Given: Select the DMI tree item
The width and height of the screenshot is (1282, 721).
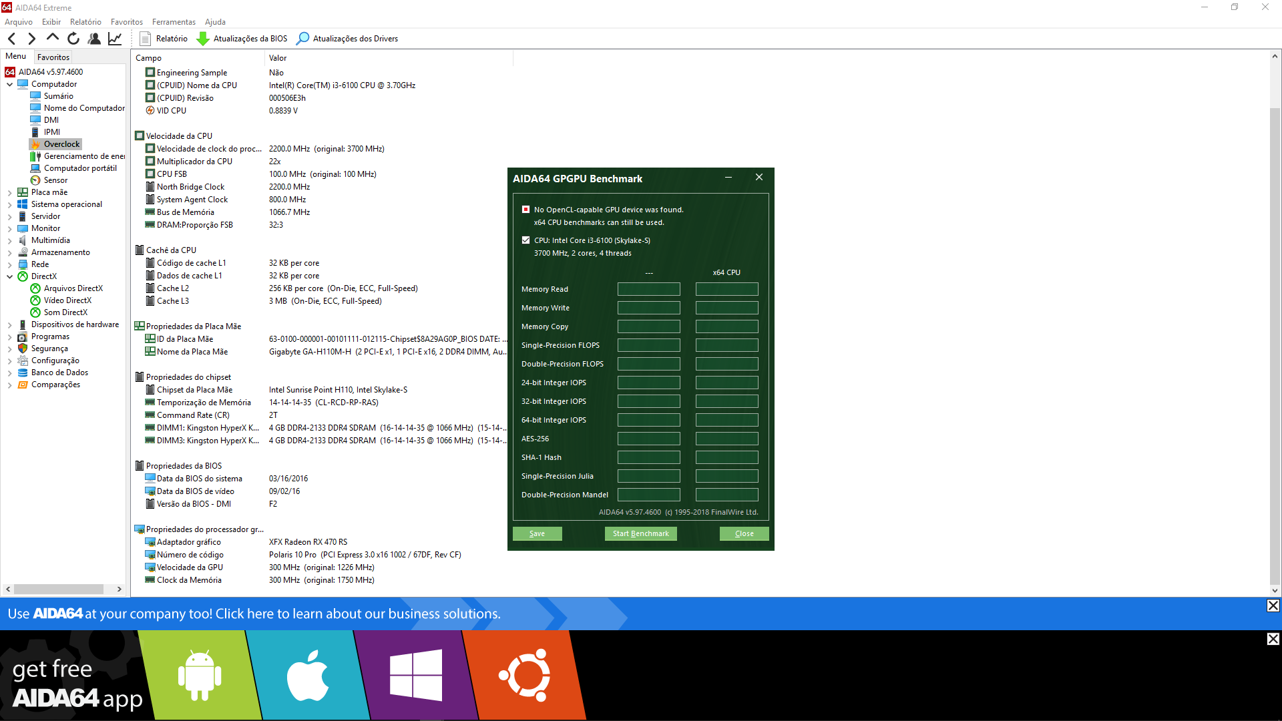Looking at the screenshot, I should [51, 120].
